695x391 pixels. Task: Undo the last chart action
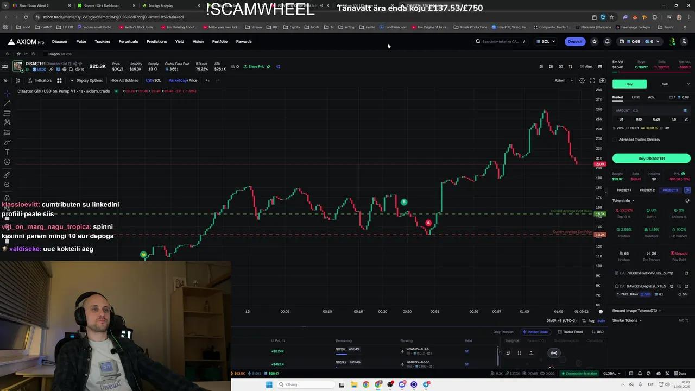(x=207, y=80)
